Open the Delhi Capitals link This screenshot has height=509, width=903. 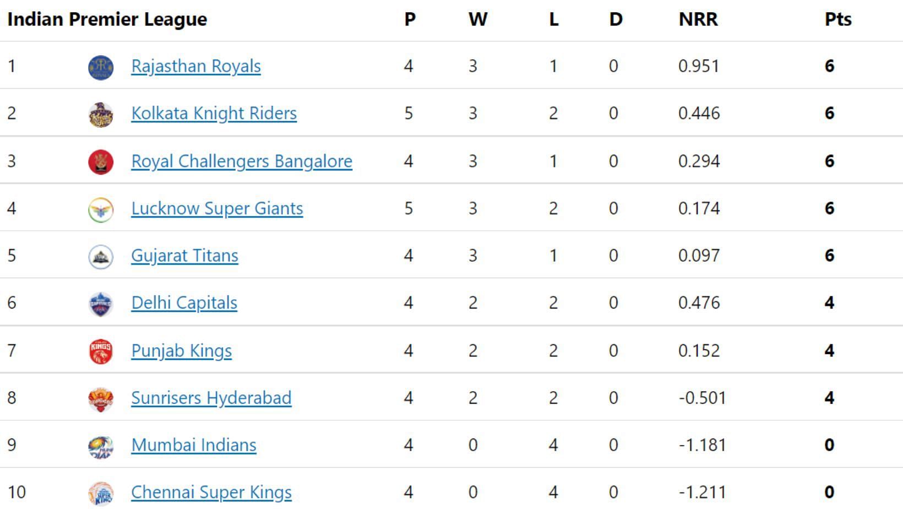[x=184, y=303]
